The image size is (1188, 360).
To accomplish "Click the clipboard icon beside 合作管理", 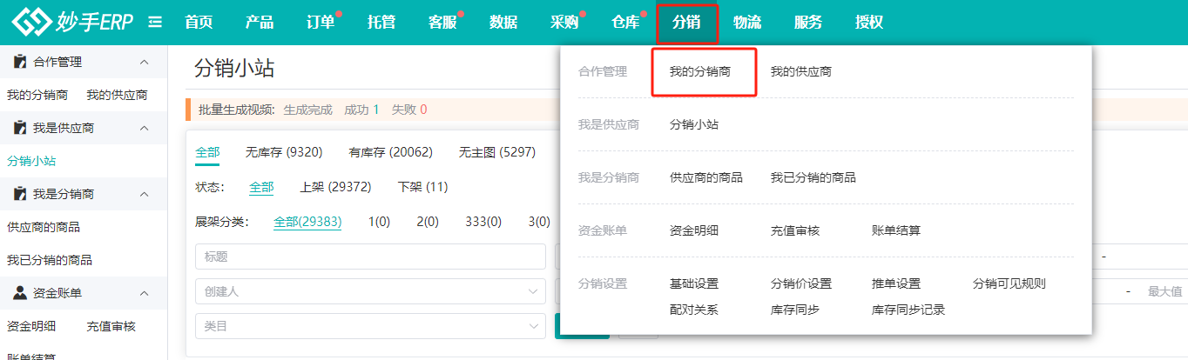I will 20,62.
